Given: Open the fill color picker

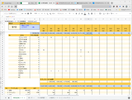Looking at the screenshot, I should pos(89,14).
